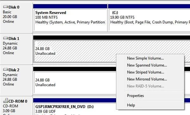Click 'Healthy (System, Active, Primary Partition)' text

point(70,22)
